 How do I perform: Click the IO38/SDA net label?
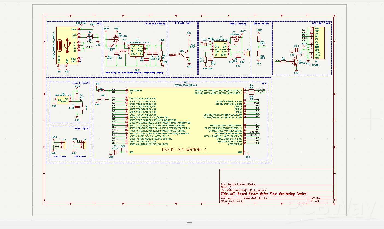tap(255, 133)
